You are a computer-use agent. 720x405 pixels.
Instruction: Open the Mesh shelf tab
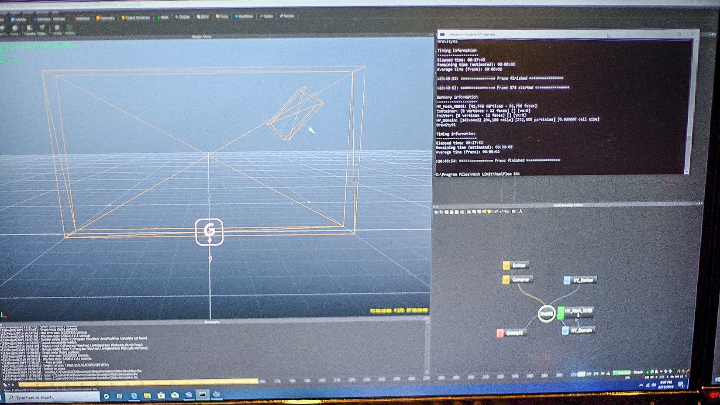pyautogui.click(x=163, y=17)
